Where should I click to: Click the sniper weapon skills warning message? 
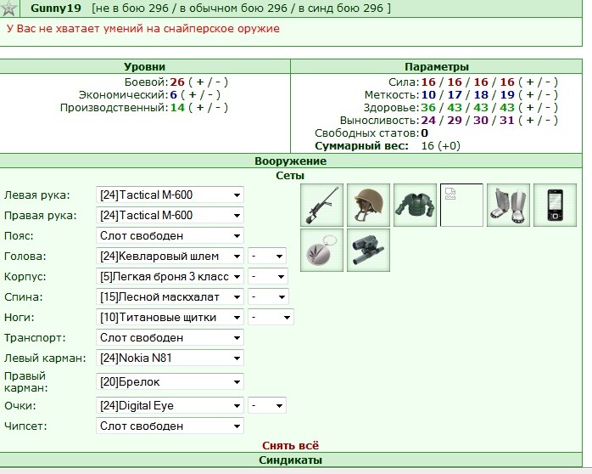[x=143, y=29]
